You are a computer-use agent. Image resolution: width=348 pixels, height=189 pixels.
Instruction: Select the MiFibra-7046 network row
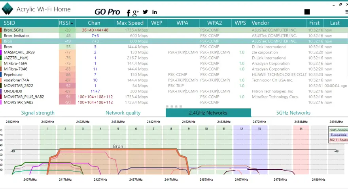[x=174, y=69]
